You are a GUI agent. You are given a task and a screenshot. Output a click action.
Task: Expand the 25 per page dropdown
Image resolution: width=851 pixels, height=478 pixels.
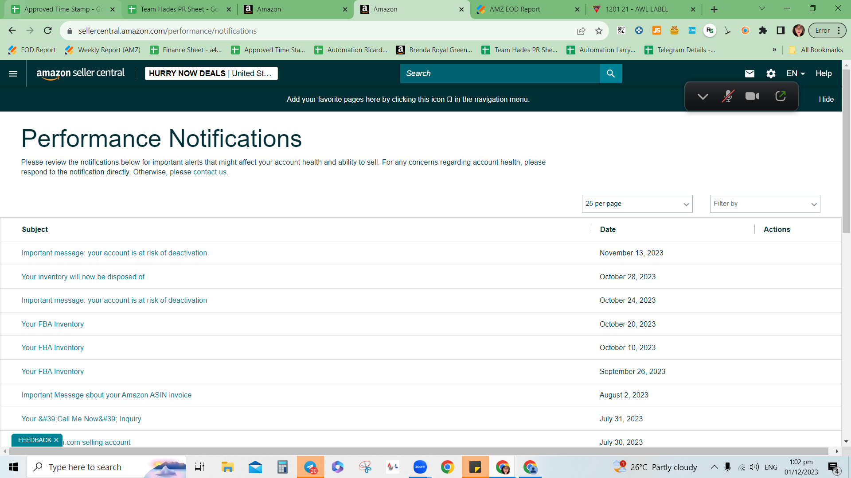tap(637, 204)
